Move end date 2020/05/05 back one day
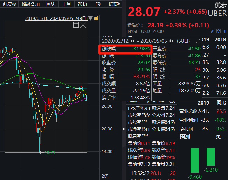Viewport: 228px width, 180px height. click(x=170, y=41)
